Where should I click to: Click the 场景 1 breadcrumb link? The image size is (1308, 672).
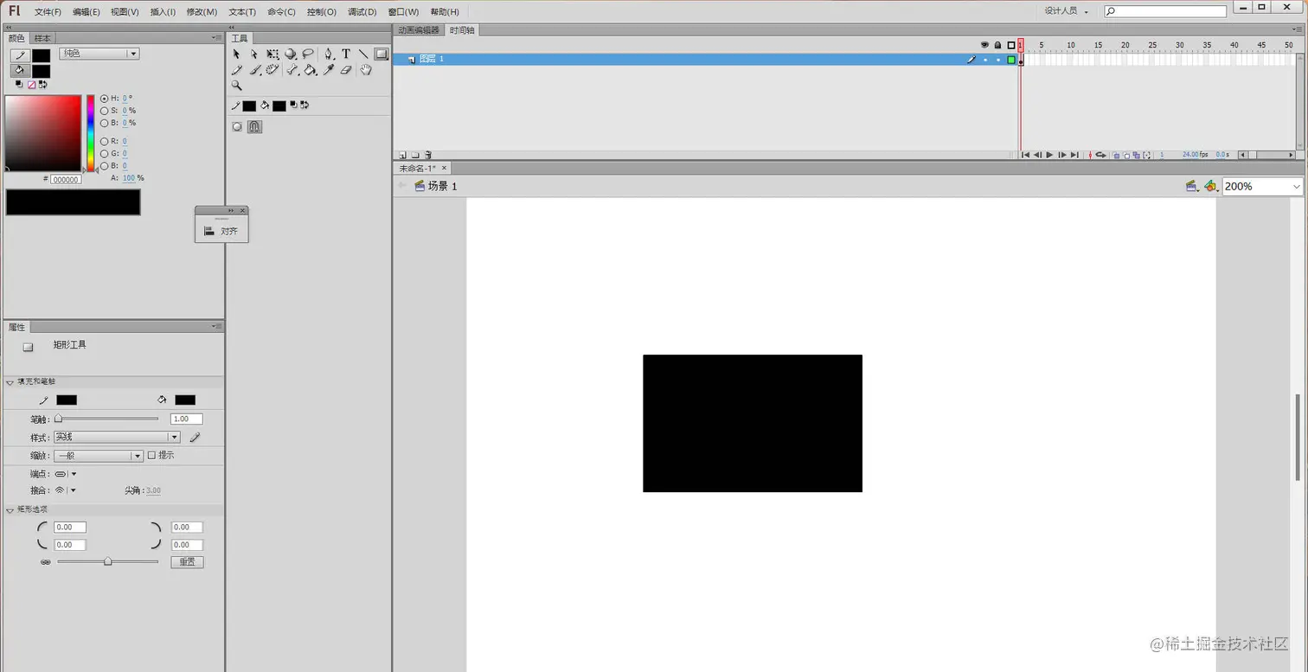point(442,186)
